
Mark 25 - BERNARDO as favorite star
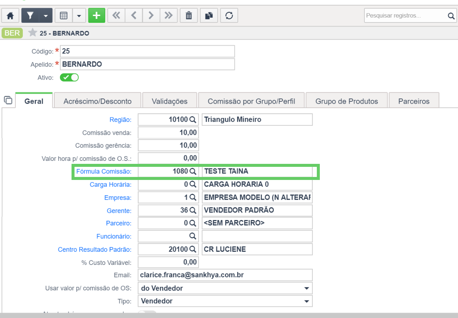33,33
